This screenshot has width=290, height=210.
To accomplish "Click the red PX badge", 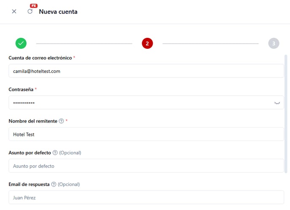I will click(x=34, y=6).
